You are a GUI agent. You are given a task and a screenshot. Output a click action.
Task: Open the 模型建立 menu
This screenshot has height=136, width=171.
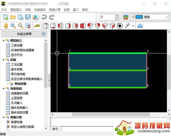pos(16,10)
